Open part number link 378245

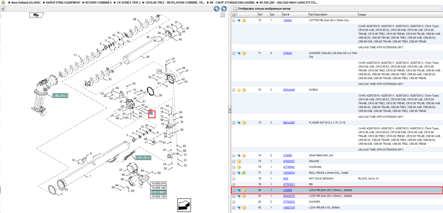coord(288,53)
